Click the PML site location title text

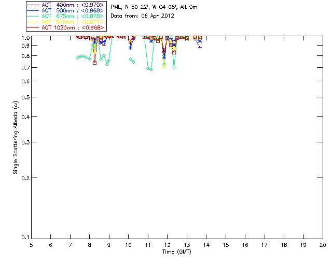154,8
